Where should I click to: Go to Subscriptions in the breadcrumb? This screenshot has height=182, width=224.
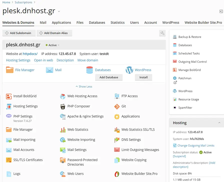tap(24, 2)
